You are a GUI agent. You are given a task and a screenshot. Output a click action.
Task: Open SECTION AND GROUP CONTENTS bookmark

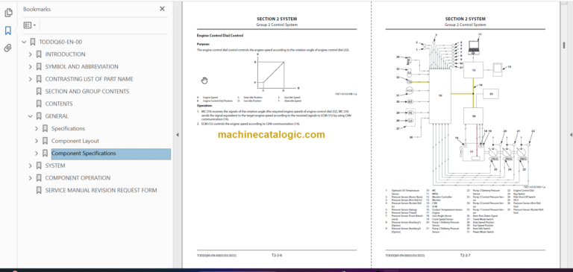(x=87, y=92)
